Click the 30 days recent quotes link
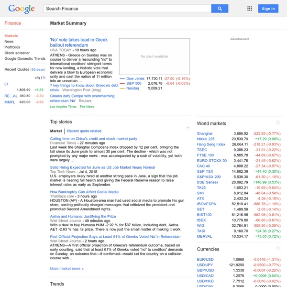 pyautogui.click(x=37, y=69)
